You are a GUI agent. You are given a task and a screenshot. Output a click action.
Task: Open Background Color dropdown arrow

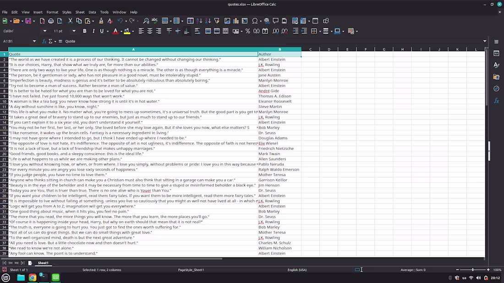click(133, 32)
